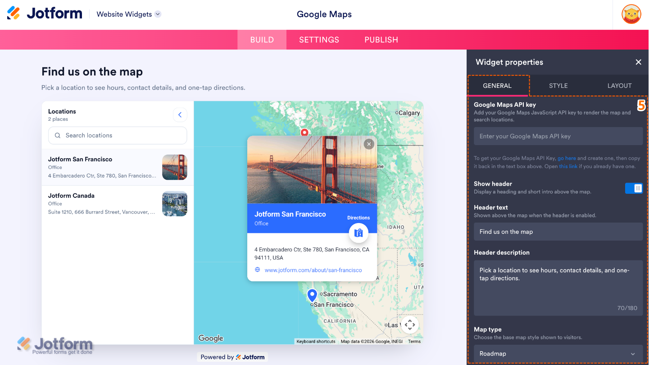This screenshot has height=365, width=649.
Task: Open the Website Widgets dropdown
Action: [128, 14]
